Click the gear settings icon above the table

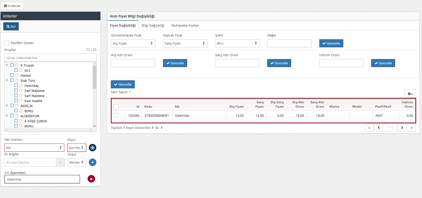410,94
